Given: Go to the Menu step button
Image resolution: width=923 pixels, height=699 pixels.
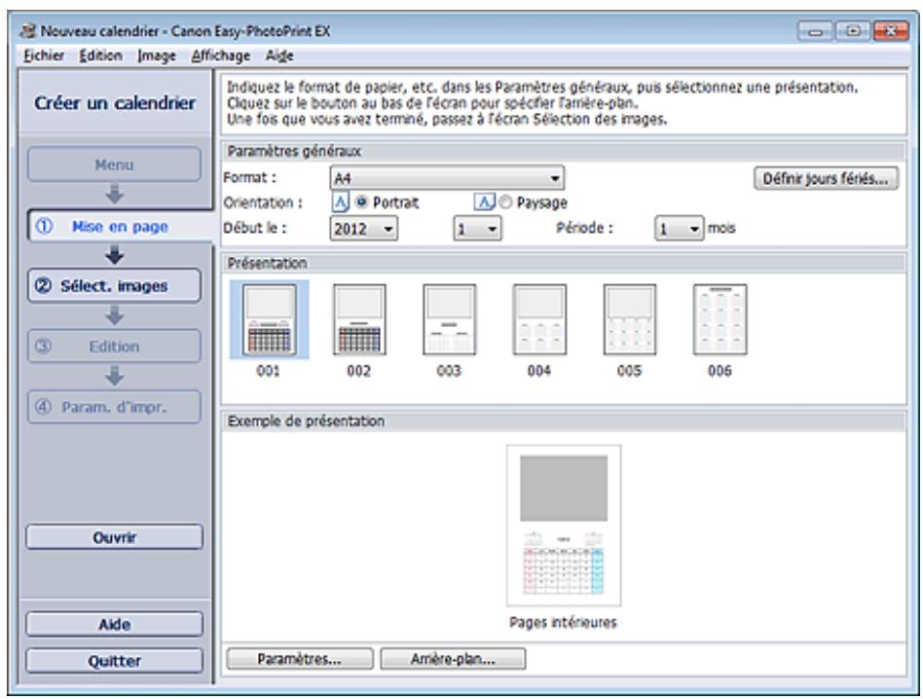Looking at the screenshot, I should 114,165.
